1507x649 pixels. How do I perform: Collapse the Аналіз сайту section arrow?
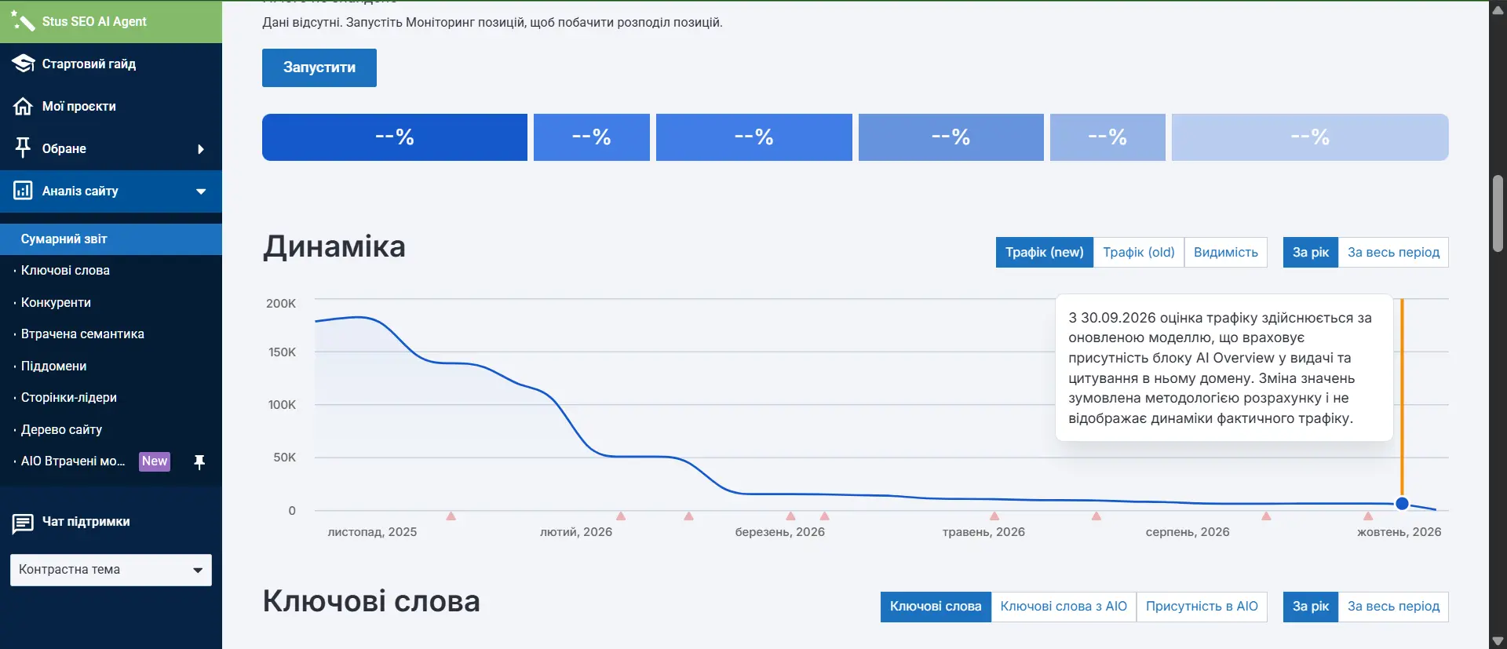point(201,191)
